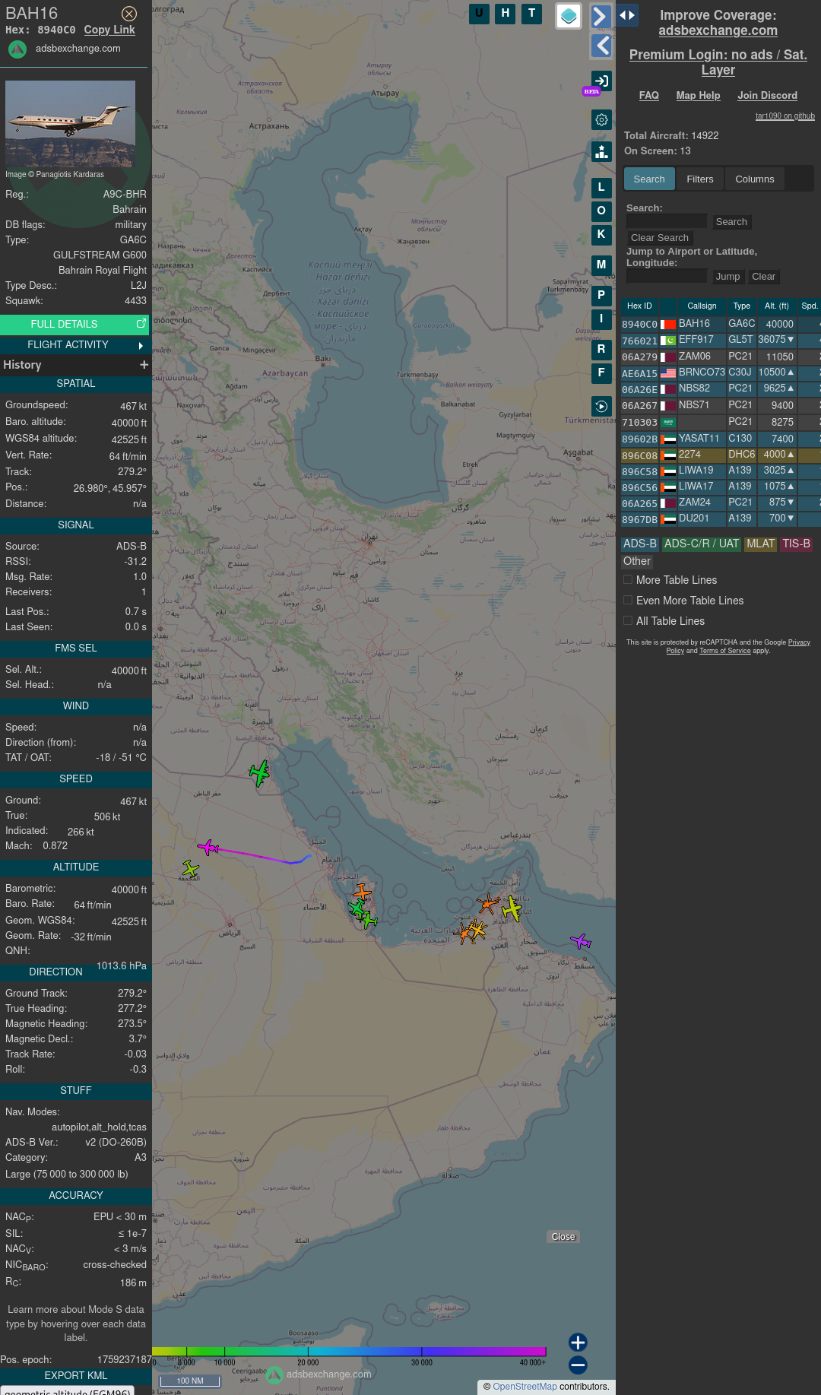Click the login arrow beta icon
The width and height of the screenshot is (821, 1395).
[601, 81]
